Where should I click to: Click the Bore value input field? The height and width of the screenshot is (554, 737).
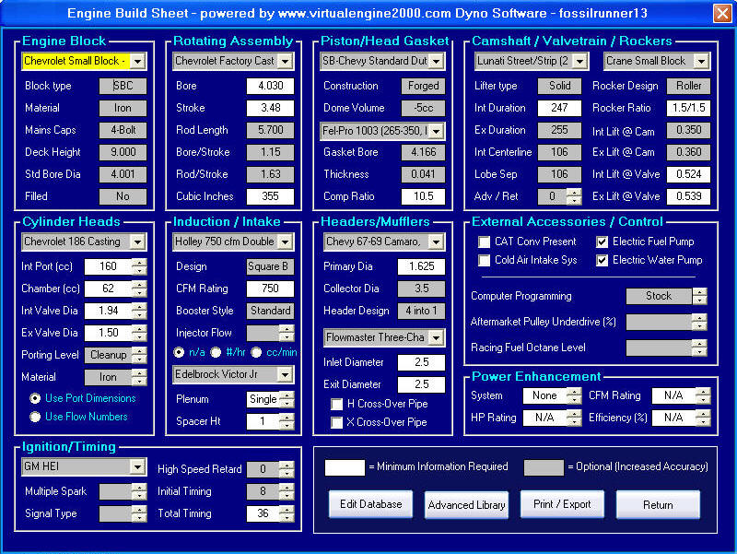click(x=270, y=86)
